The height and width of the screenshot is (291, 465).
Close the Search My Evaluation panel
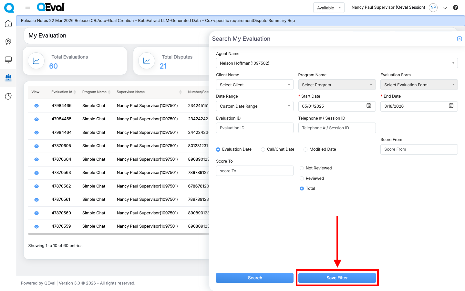pos(459,39)
